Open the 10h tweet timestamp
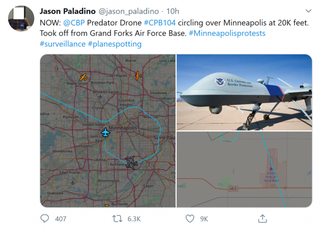The width and height of the screenshot is (321, 229). click(x=173, y=11)
